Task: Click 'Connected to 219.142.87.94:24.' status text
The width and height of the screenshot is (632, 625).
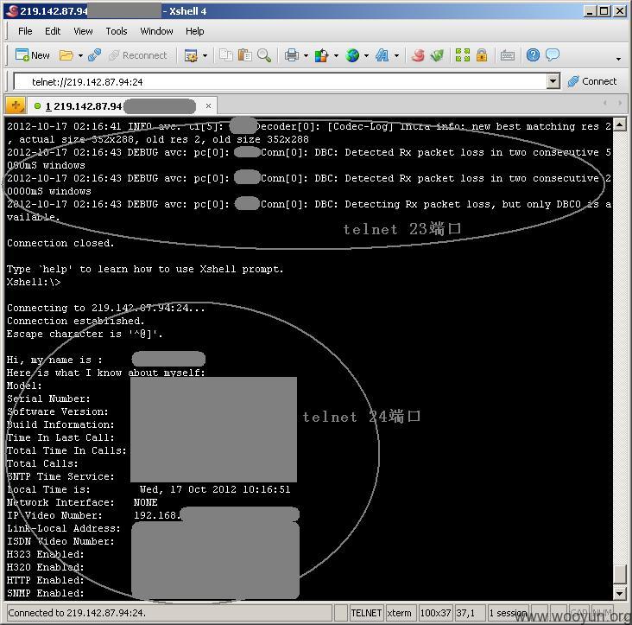Action: point(77,613)
